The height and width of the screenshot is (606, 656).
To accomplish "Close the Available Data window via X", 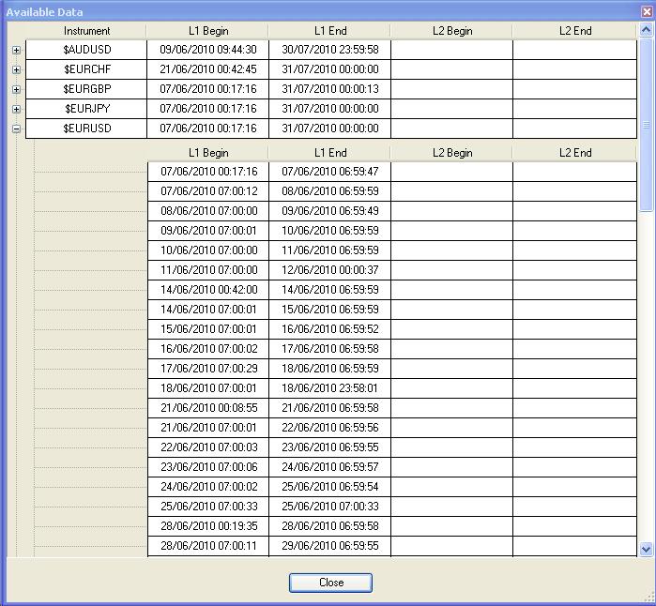I will (647, 11).
